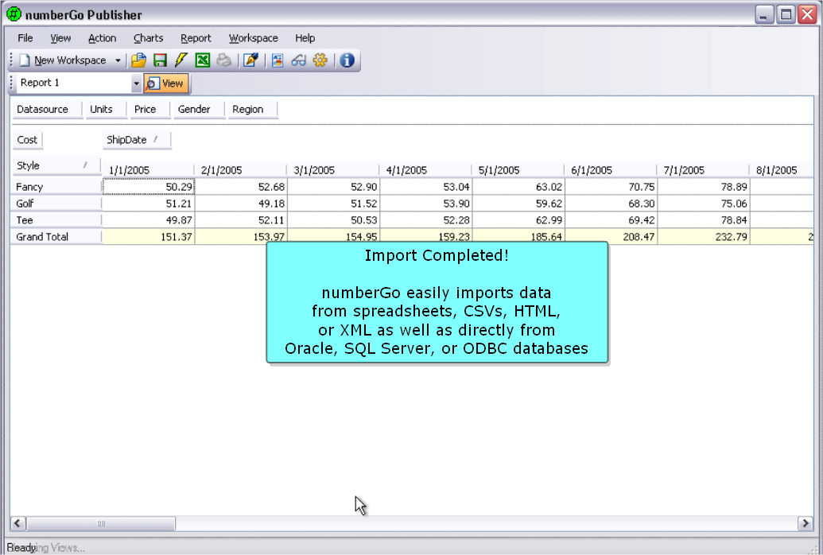823x555 pixels.
Task: Click the ShipDate column field header
Action: pos(137,140)
